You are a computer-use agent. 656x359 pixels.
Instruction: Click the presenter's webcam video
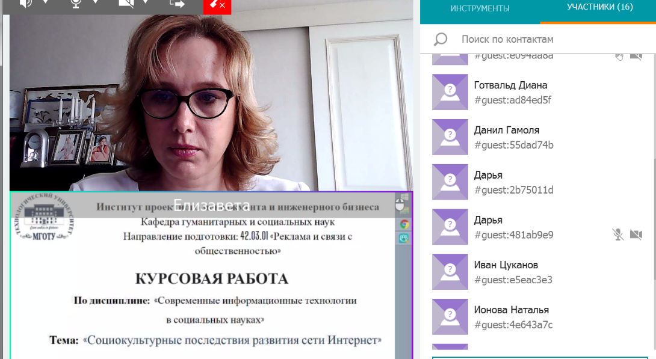[x=211, y=103]
